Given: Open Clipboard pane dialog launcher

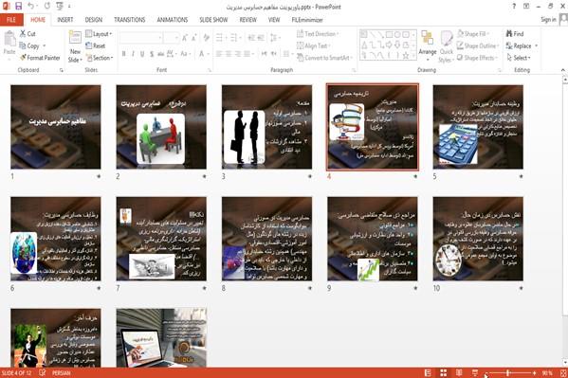Looking at the screenshot, I should click(62, 70).
